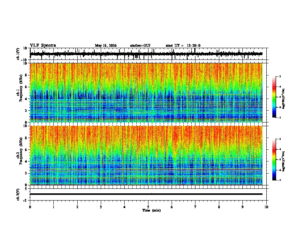The width and height of the screenshot is (300, 232).
Task: Click the start UT value "13:20:0"
Action: [x=194, y=45]
